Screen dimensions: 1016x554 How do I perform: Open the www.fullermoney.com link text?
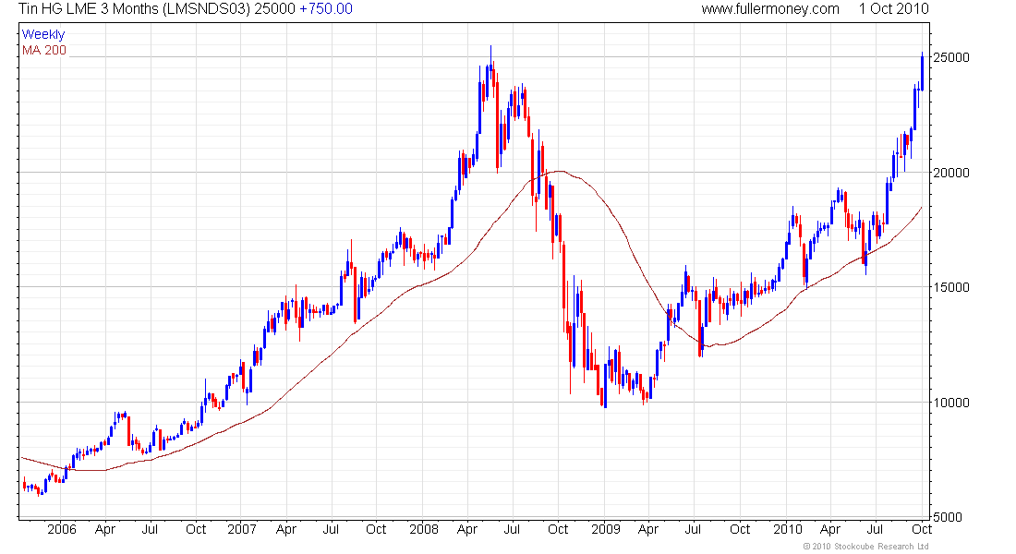click(769, 8)
